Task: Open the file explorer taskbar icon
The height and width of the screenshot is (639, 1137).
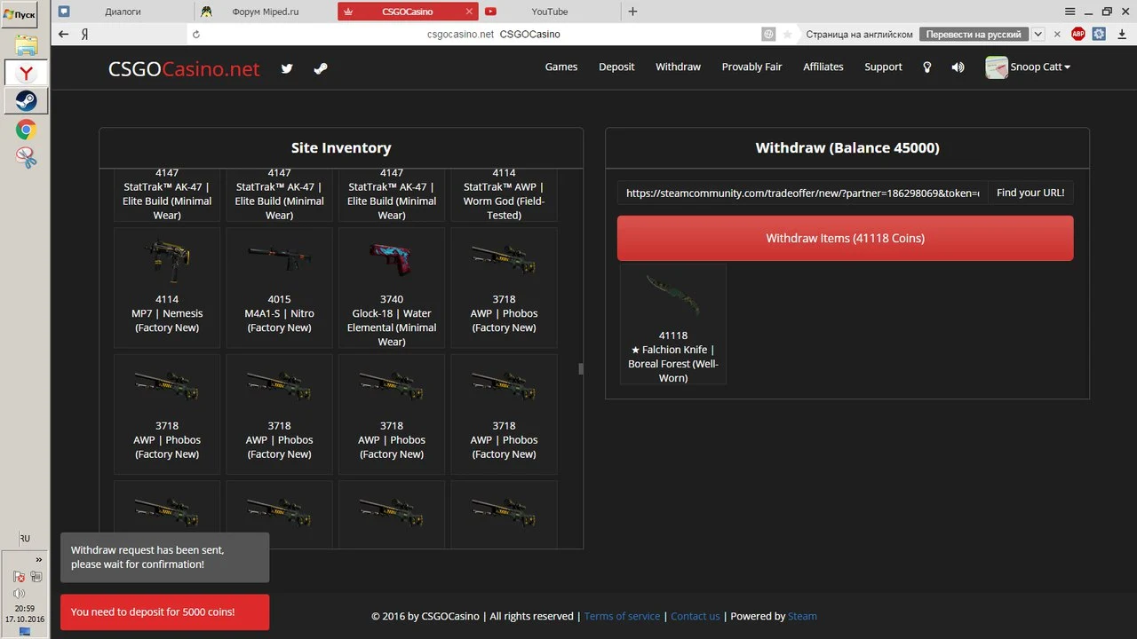Action: tap(26, 45)
